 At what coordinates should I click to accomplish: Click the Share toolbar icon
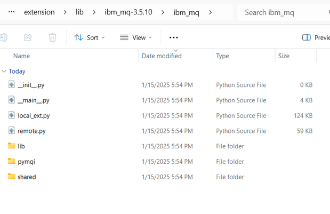click(x=28, y=37)
